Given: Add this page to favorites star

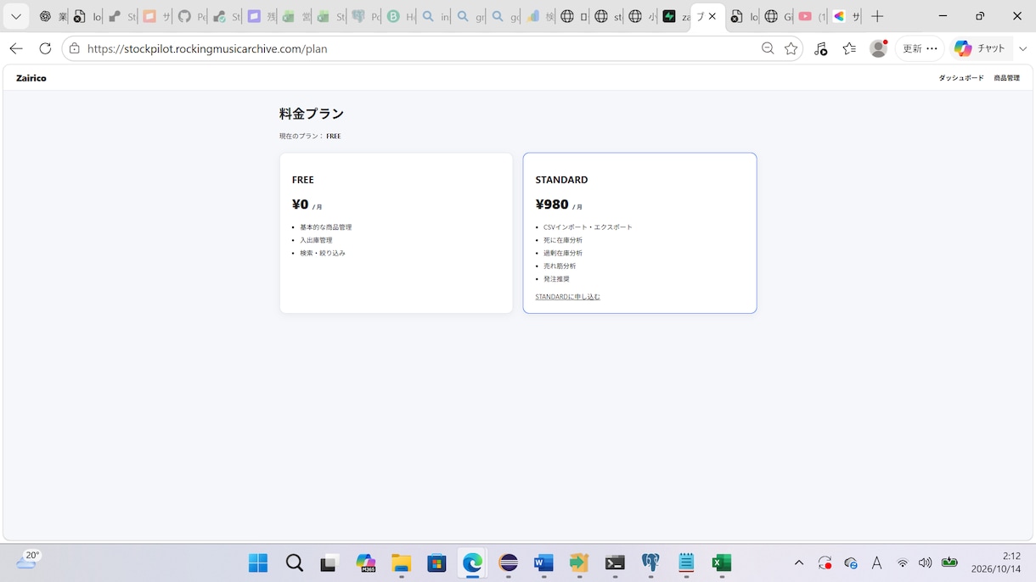Looking at the screenshot, I should click(x=791, y=48).
